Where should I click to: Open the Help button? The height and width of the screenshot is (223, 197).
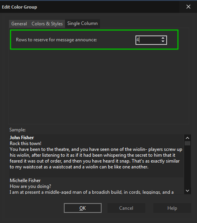(172, 208)
